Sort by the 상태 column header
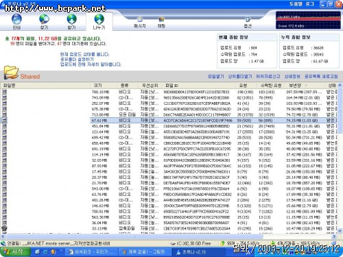Image resolution: width=343 pixels, height=257 pixels. coord(331,86)
